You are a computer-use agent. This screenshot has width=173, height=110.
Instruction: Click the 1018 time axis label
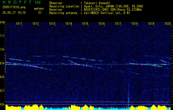click(134, 23)
